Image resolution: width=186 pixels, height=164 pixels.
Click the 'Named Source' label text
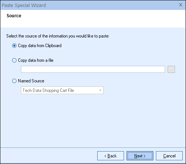tap(31, 81)
